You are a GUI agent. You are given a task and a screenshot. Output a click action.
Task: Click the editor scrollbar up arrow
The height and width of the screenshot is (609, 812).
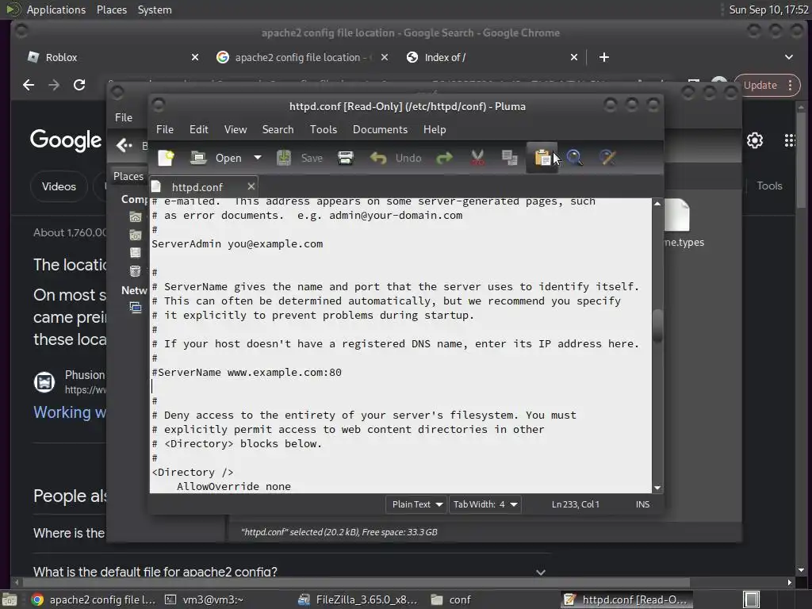tap(657, 204)
